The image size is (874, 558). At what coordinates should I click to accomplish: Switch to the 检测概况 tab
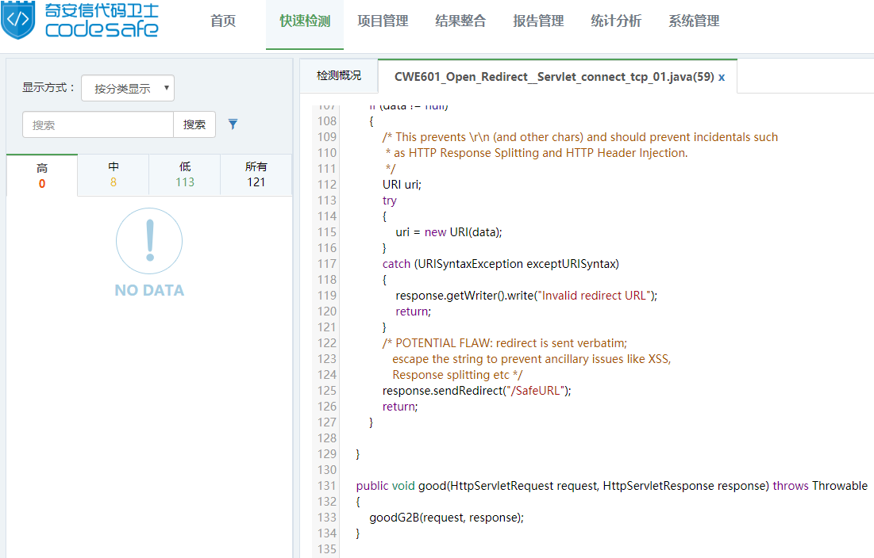(x=339, y=76)
